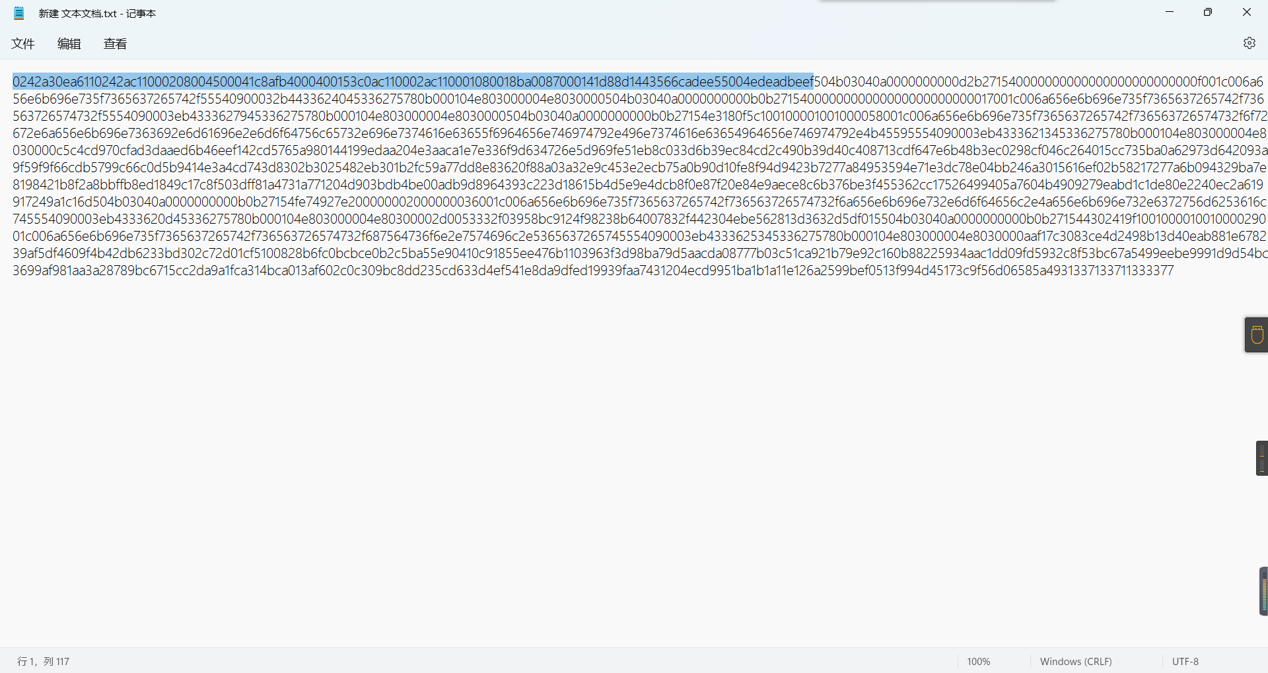Click the hex line starting with 8198421b8f2a8

pyautogui.click(x=638, y=185)
